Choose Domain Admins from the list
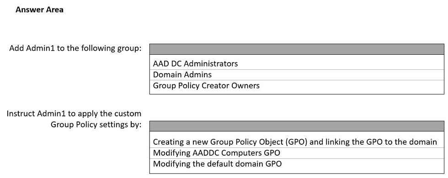This screenshot has width=448, height=178. [x=297, y=75]
